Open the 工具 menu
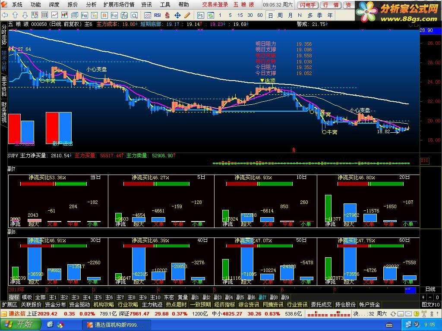The height and width of the screenshot is (331, 442). point(165,4)
